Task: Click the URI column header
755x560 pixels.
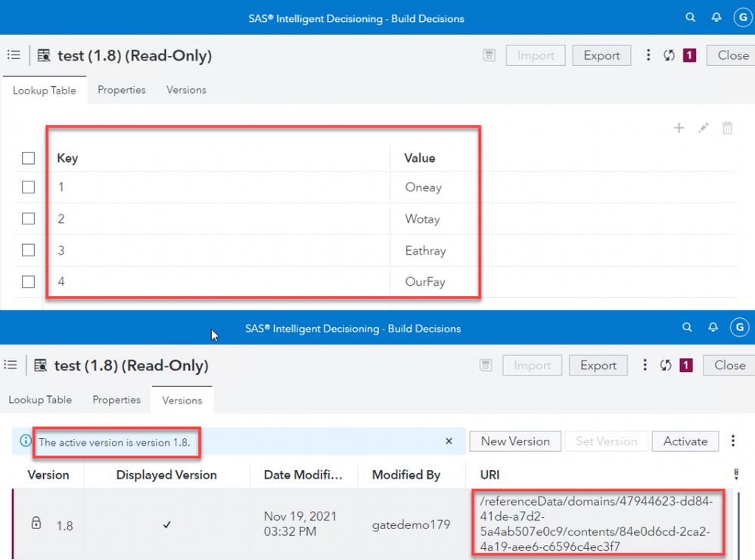Action: [489, 475]
